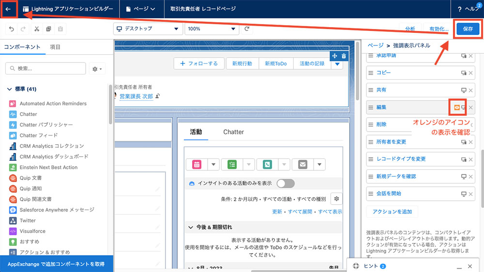Click the 保存 save button
The height and width of the screenshot is (272, 484).
point(468,29)
